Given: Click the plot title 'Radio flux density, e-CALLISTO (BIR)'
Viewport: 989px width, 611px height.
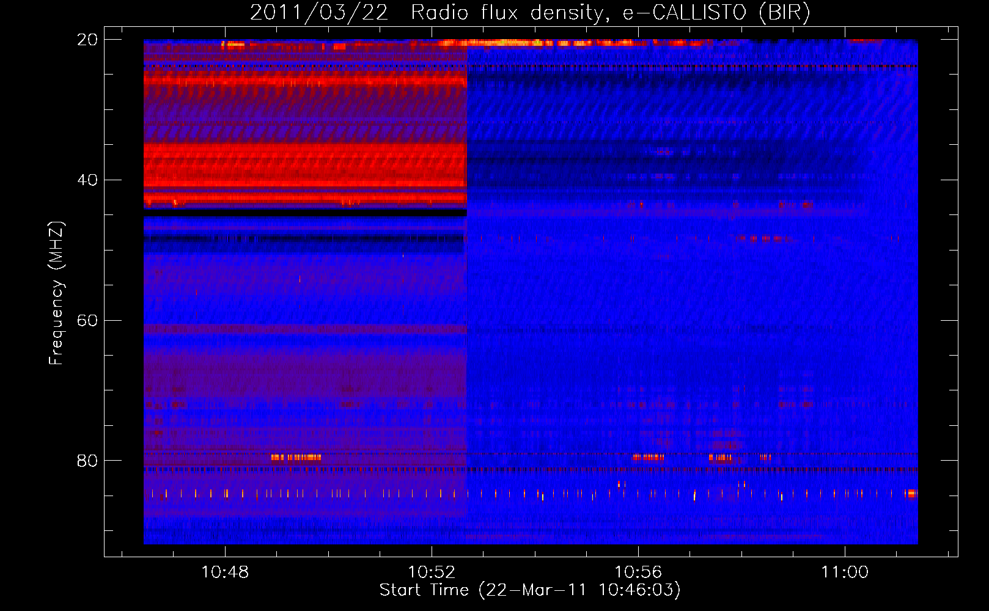Looking at the screenshot, I should click(x=610, y=12).
